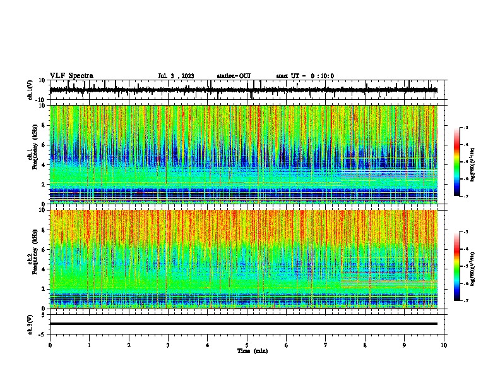The width and height of the screenshot is (500, 387).
Task: Click the ch.2 spectrogram panel
Action: (244, 259)
